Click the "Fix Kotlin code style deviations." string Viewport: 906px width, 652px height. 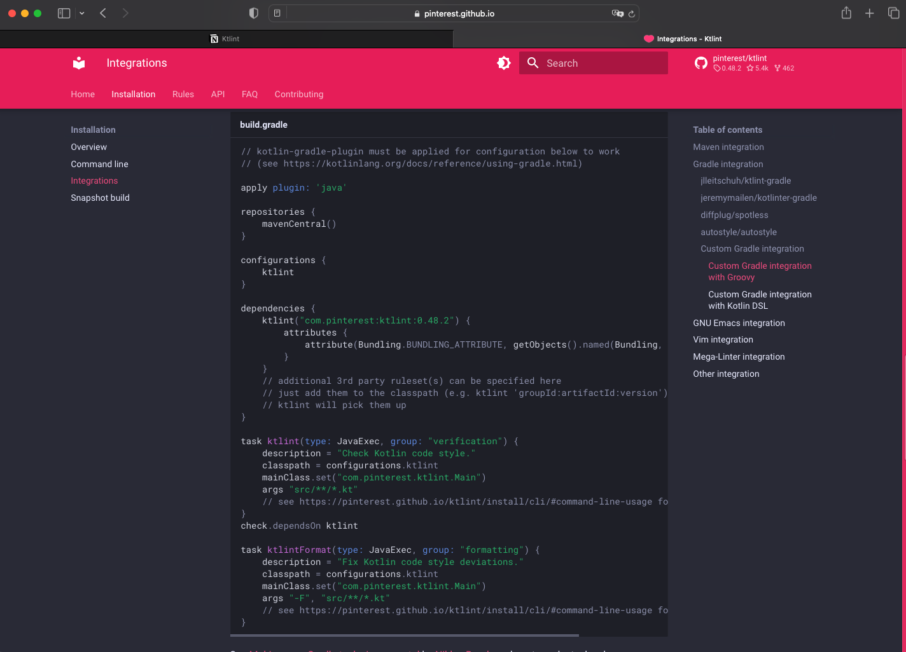(430, 562)
